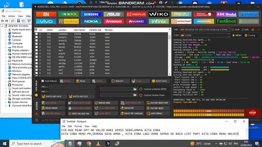
Task: Open Notepad Format menu
Action: click(78, 126)
